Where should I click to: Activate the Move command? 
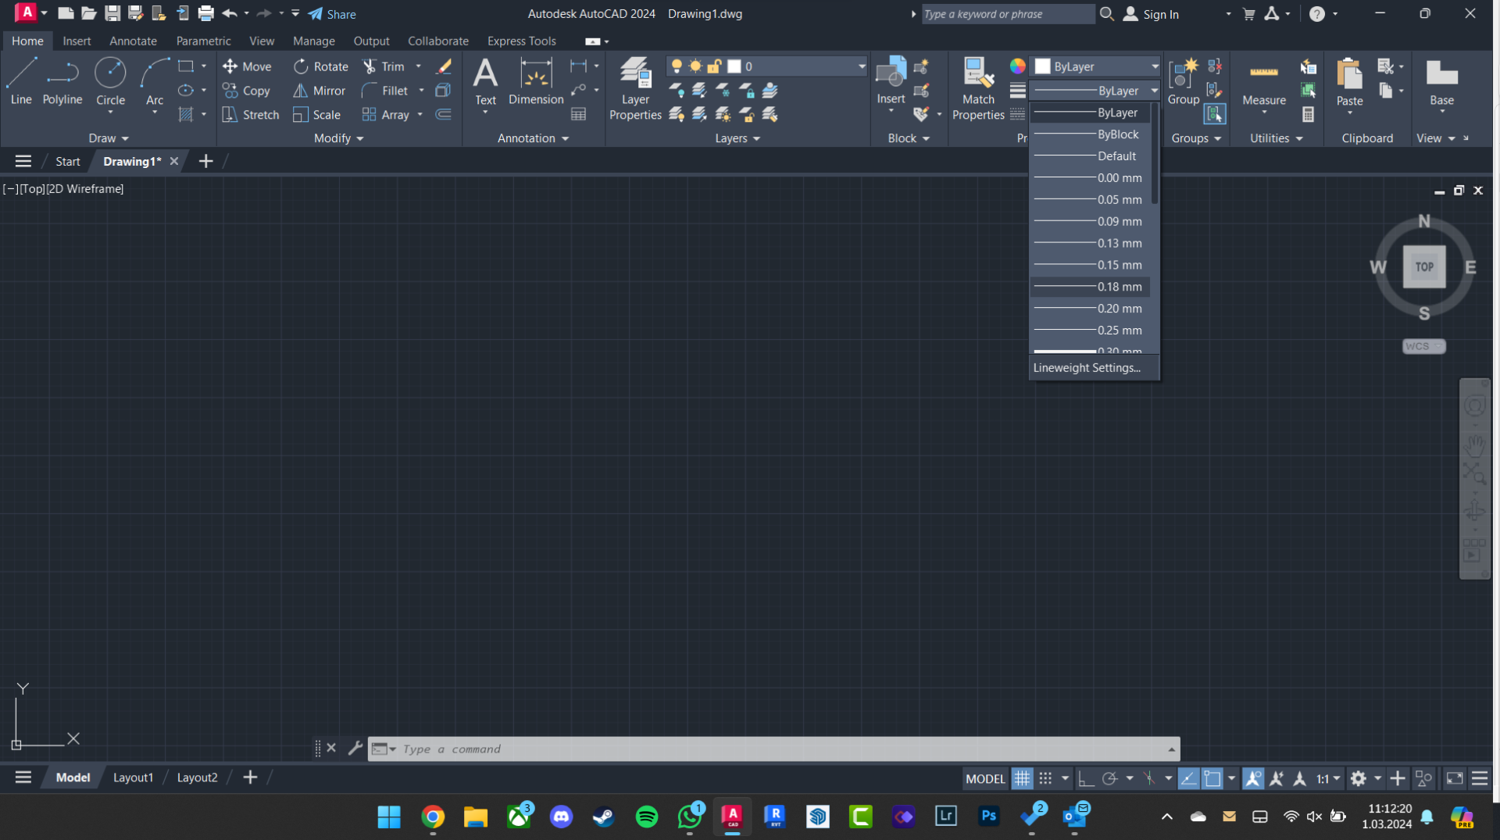pos(247,66)
